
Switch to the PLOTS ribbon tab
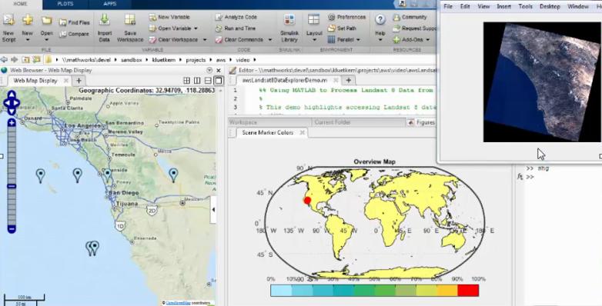point(65,4)
